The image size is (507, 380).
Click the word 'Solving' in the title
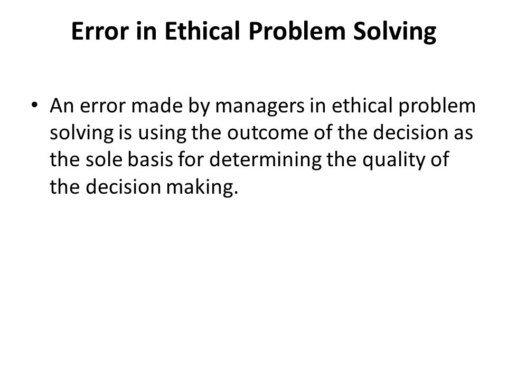[395, 32]
